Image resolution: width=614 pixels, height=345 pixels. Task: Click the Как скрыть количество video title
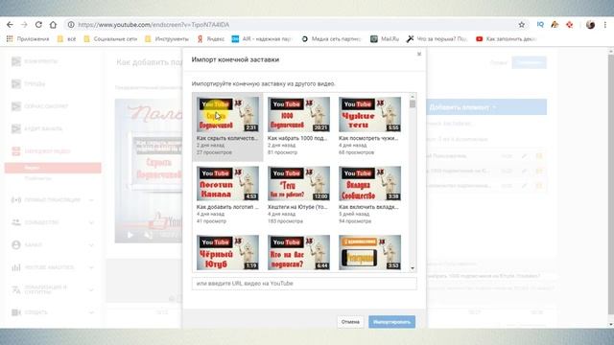pos(227,138)
